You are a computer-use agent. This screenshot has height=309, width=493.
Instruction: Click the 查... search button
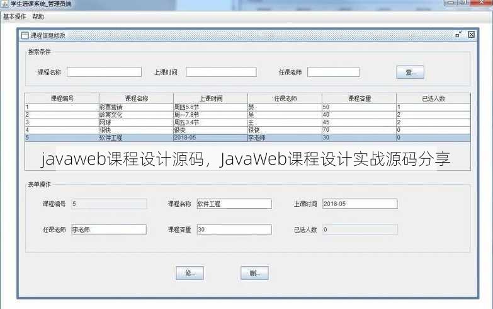click(x=411, y=73)
